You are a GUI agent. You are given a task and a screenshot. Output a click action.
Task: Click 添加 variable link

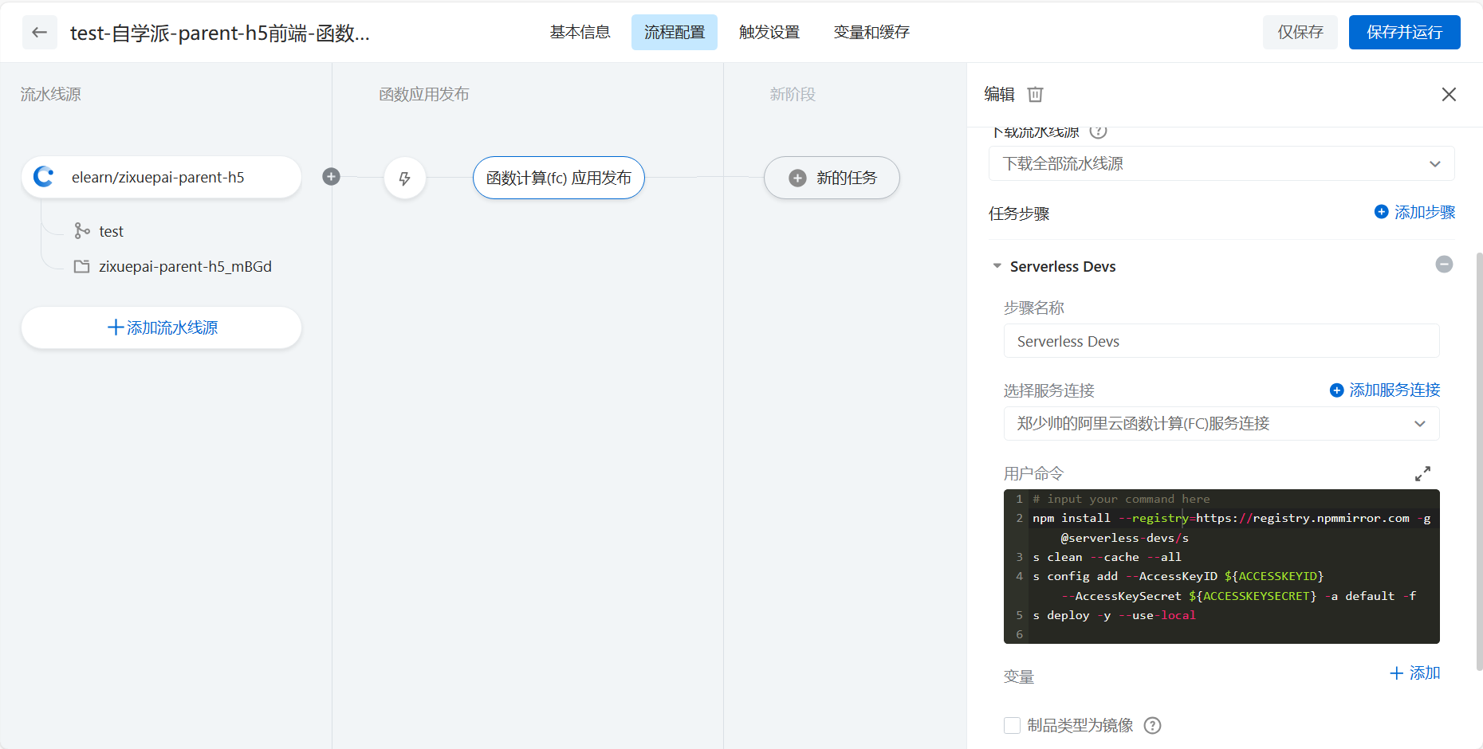pos(1415,673)
